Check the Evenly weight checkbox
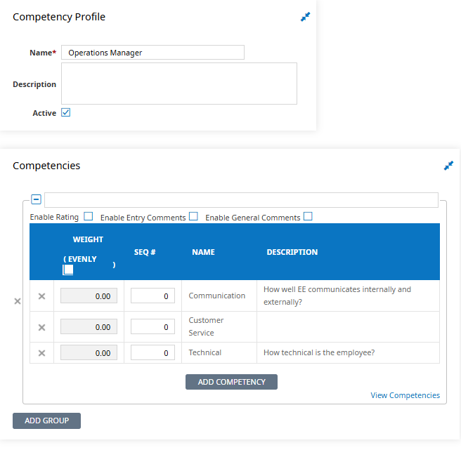 pyautogui.click(x=68, y=270)
